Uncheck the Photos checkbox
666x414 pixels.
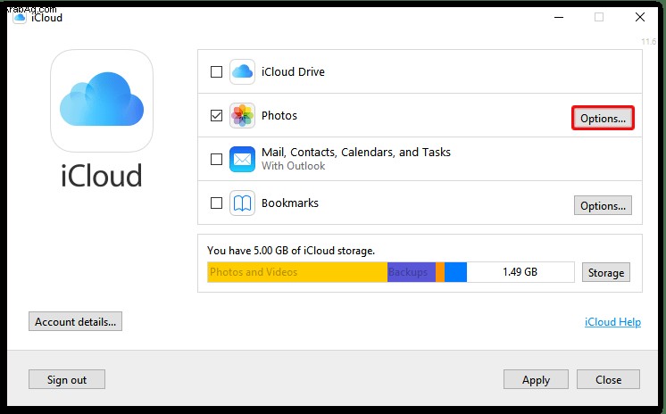[x=217, y=115]
